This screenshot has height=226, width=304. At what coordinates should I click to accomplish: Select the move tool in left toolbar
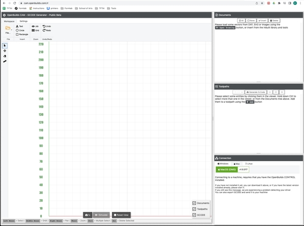pyautogui.click(x=5, y=51)
